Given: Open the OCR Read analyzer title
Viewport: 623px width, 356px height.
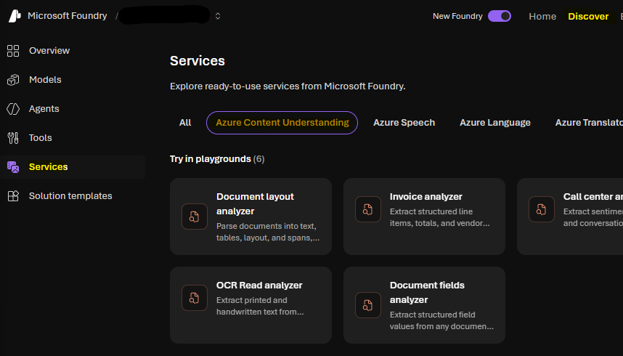Looking at the screenshot, I should click(259, 286).
